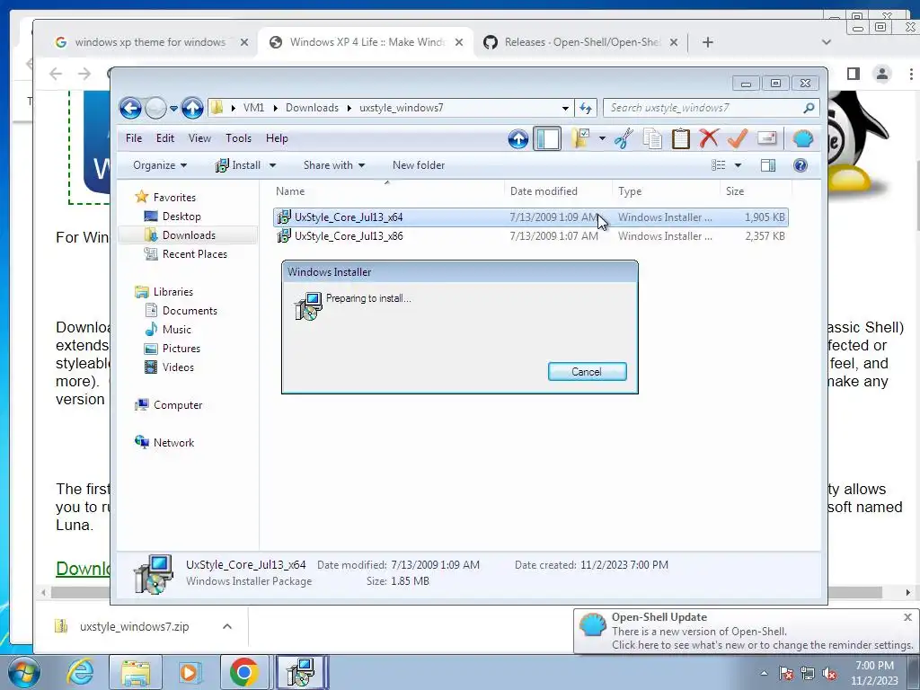The width and height of the screenshot is (920, 690).
Task: Open the Music library
Action: (x=177, y=329)
